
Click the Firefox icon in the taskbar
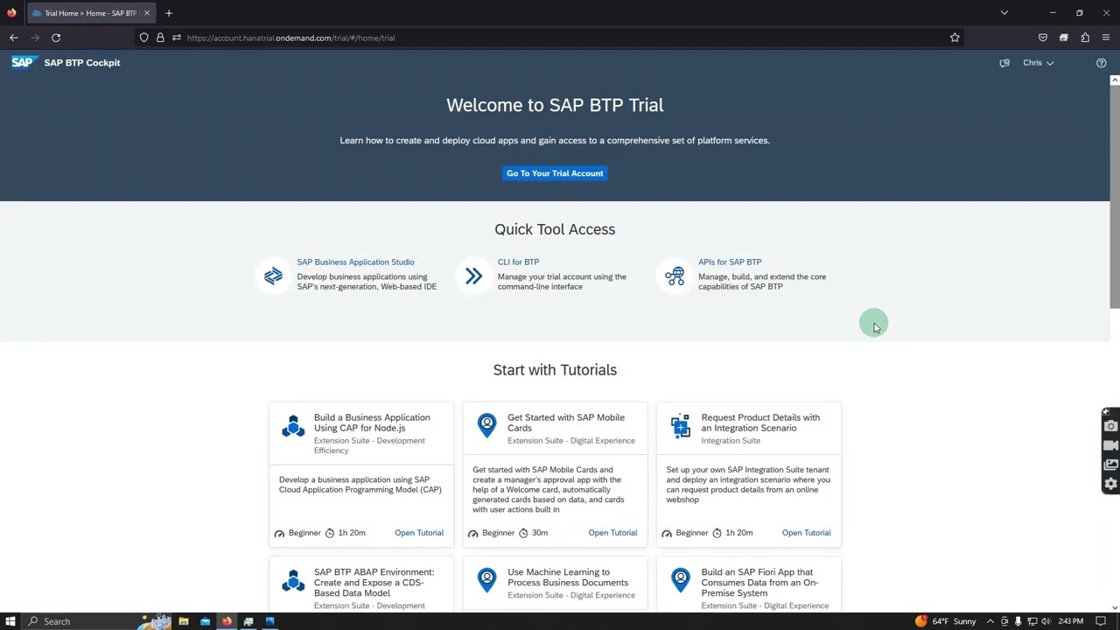227,621
